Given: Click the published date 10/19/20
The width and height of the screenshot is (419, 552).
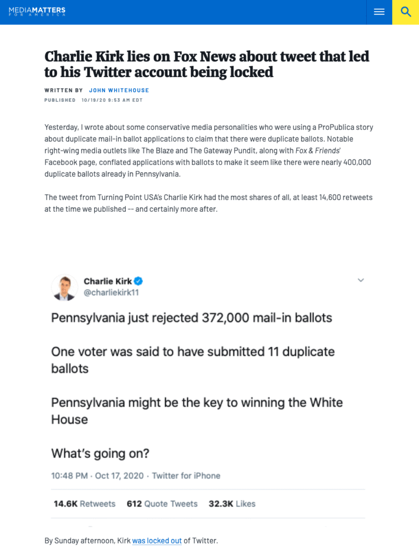Looking at the screenshot, I should [x=112, y=100].
